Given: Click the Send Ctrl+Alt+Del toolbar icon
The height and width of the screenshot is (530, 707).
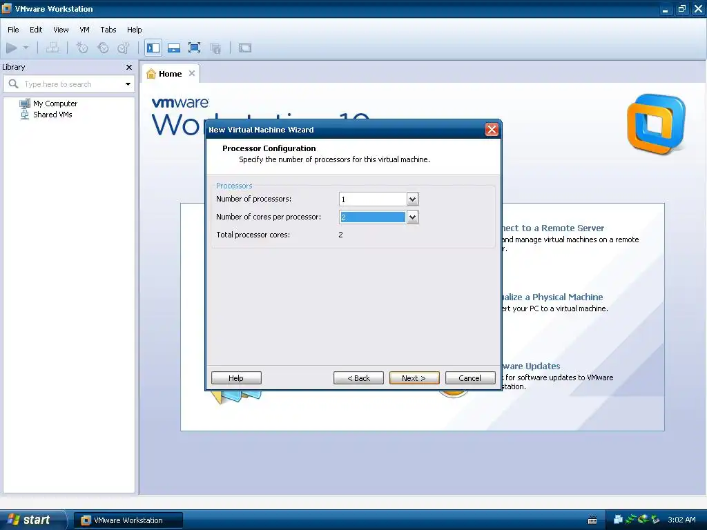Looking at the screenshot, I should click(x=52, y=48).
